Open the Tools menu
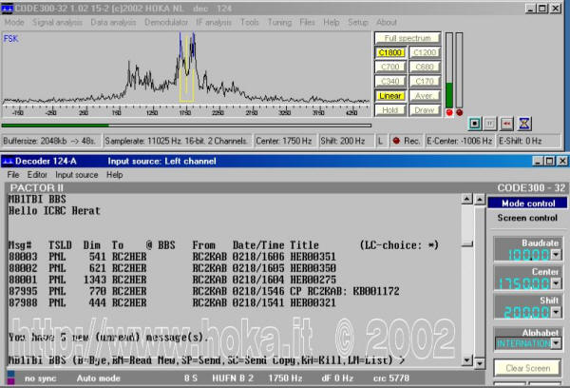The height and width of the screenshot is (388, 570). [x=250, y=22]
